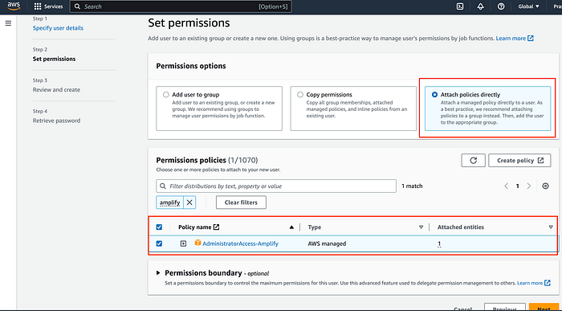Uncheck the AdministratorAccess-Amplify checkbox
Image resolution: width=562 pixels, height=311 pixels.
point(159,243)
